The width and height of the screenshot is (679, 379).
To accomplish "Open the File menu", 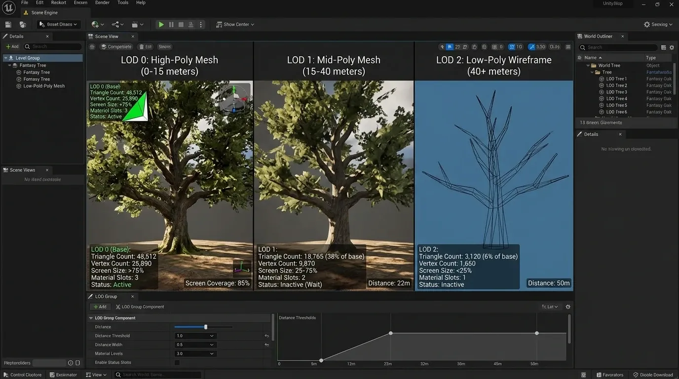I will pos(25,3).
